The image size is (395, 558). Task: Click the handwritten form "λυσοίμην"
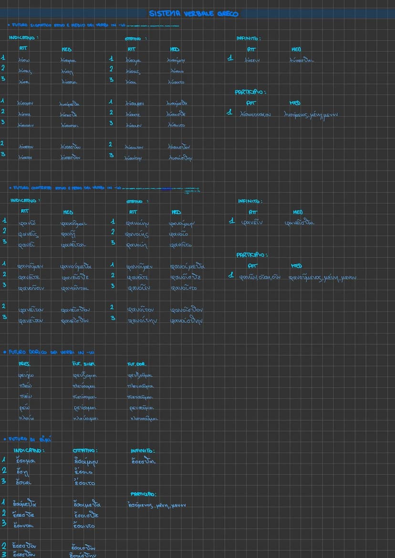177,61
